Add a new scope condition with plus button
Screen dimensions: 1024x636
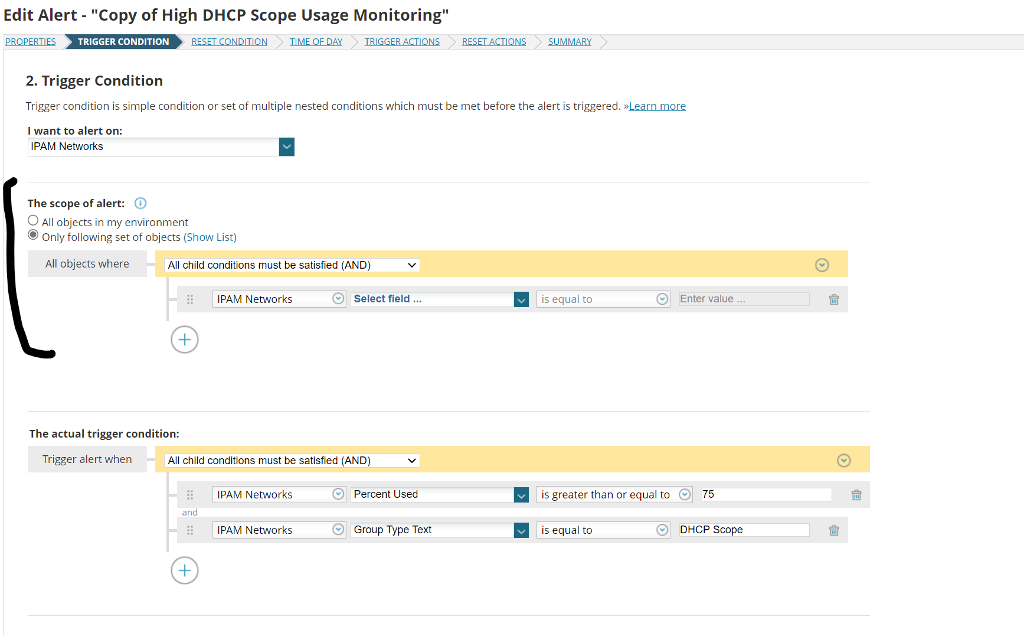[185, 340]
